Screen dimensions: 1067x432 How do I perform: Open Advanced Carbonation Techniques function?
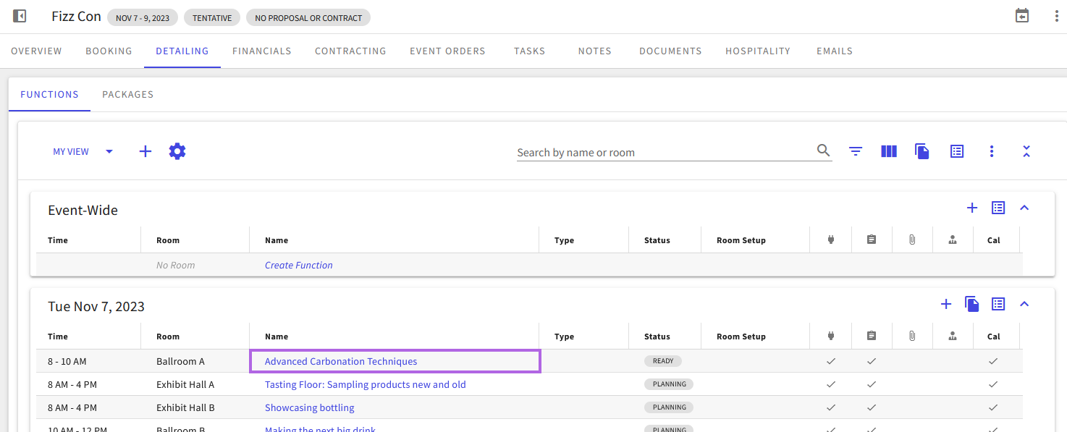click(x=341, y=361)
